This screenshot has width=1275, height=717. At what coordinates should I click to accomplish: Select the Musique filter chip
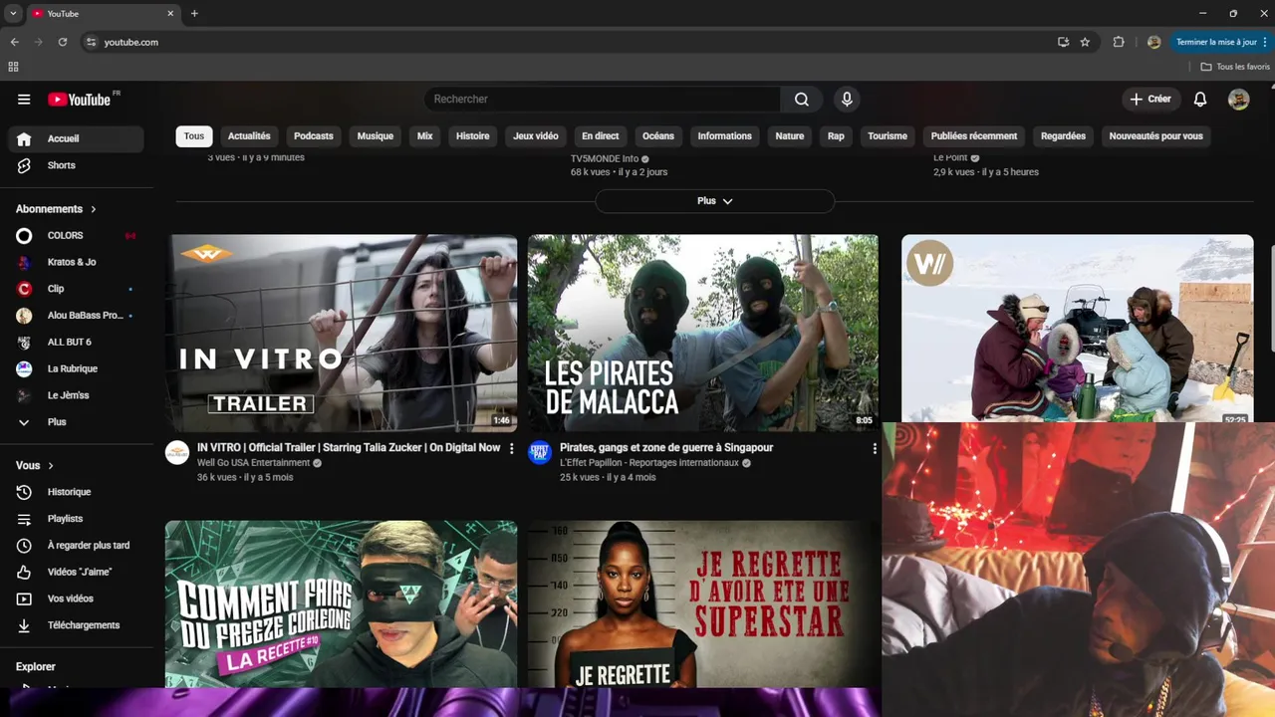376,136
